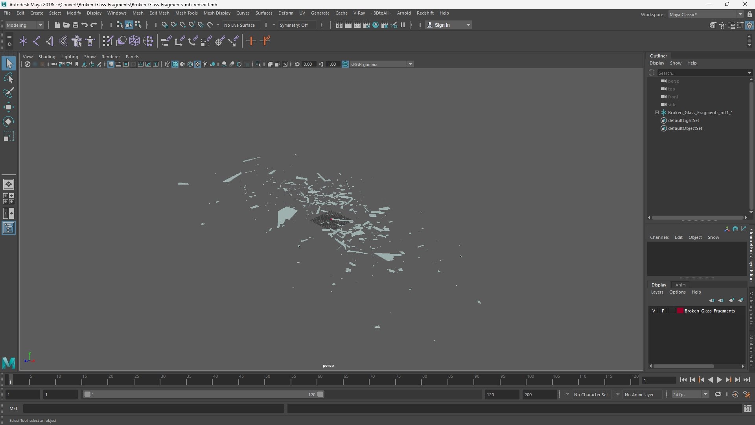Toggle playback P box for Broken_Glass_Fragments layer
The height and width of the screenshot is (425, 755).
coord(663,311)
